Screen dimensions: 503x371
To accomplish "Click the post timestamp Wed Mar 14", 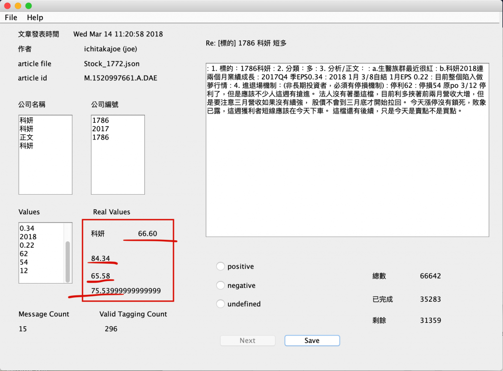I will pos(118,34).
